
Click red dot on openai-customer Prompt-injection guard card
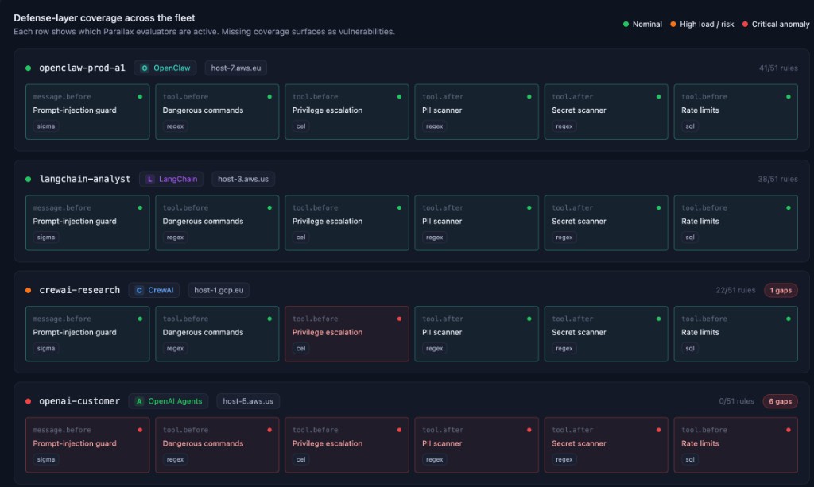click(x=140, y=430)
